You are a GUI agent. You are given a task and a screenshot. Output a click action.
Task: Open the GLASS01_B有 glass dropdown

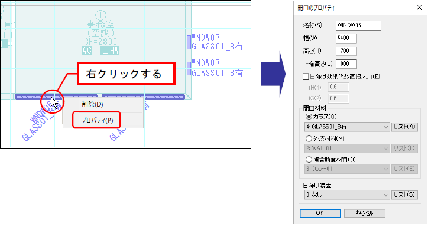tap(347, 127)
